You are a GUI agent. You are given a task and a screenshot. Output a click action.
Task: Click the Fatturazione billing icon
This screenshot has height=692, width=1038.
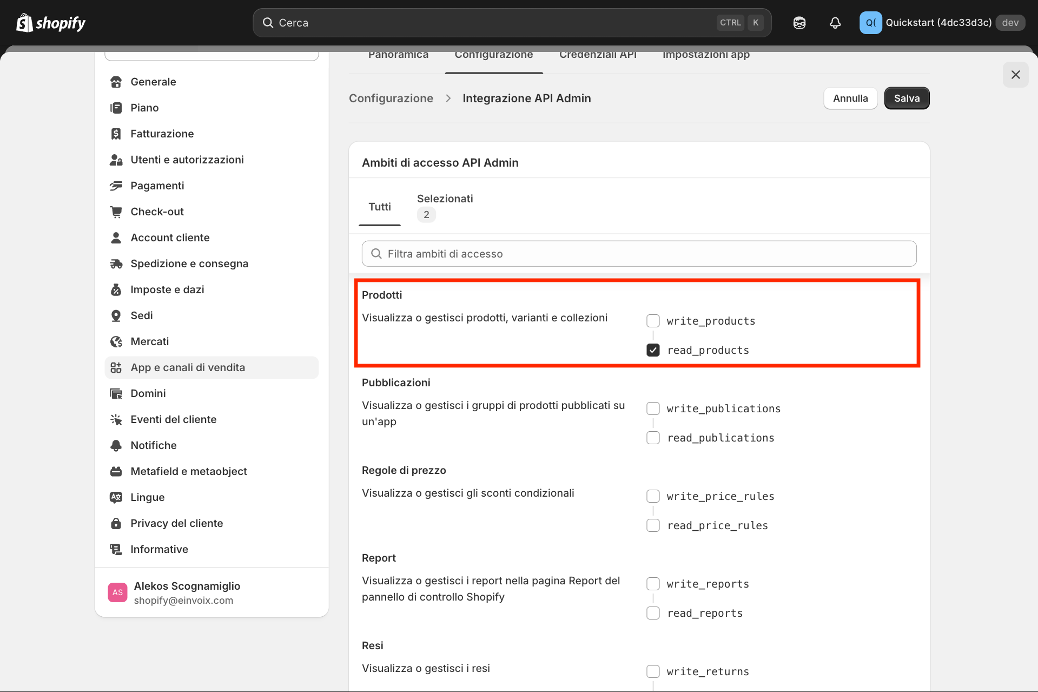pos(116,134)
